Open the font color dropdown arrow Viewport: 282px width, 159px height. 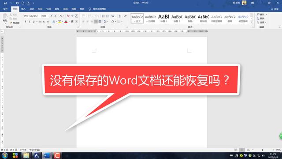(69, 22)
